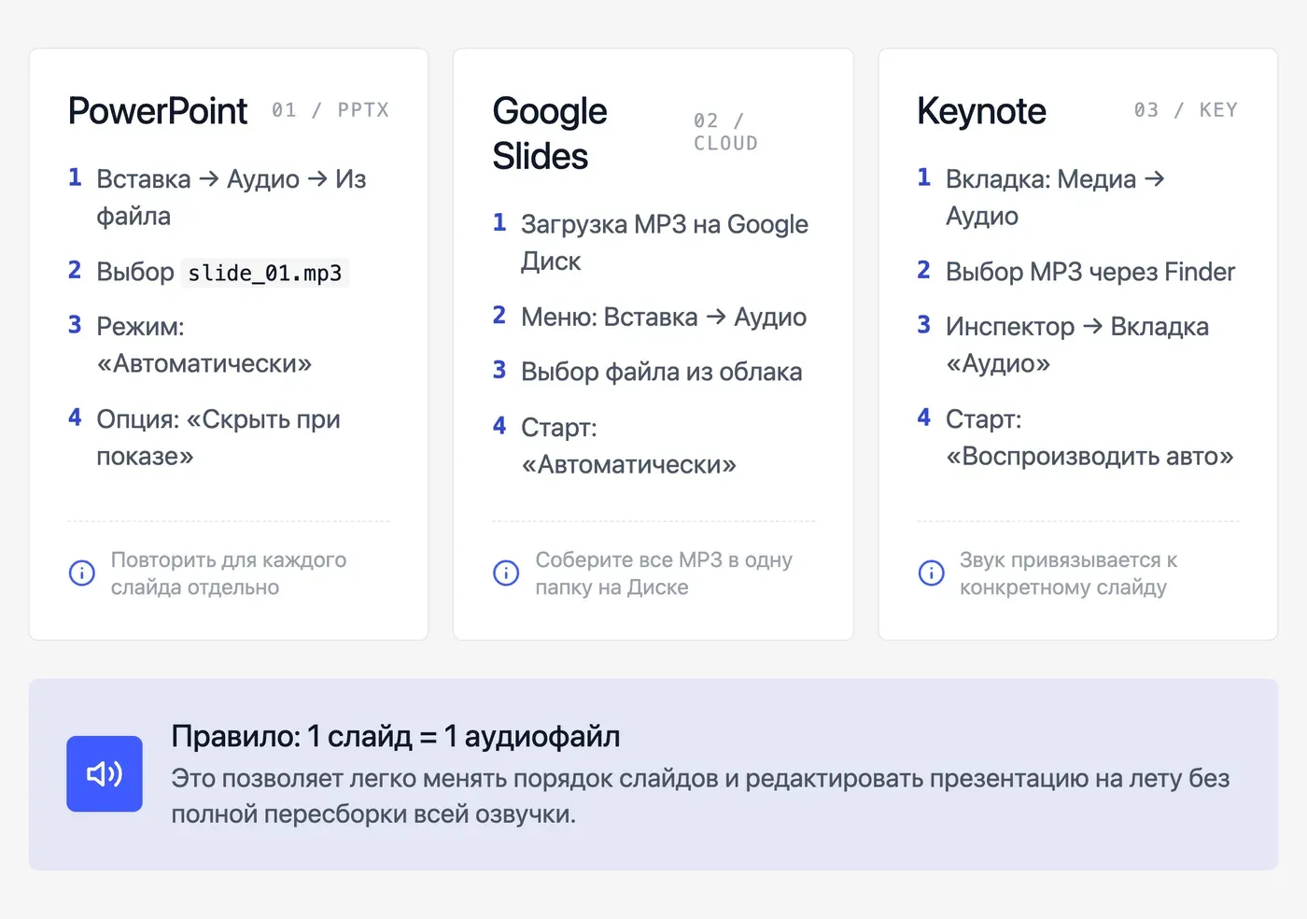Image resolution: width=1307 pixels, height=919 pixels.
Task: Click the step 'Меню: Вставка → Аудио'
Action: (664, 318)
